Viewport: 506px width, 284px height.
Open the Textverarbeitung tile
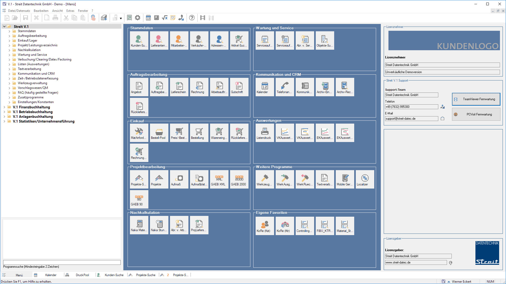pyautogui.click(x=325, y=179)
